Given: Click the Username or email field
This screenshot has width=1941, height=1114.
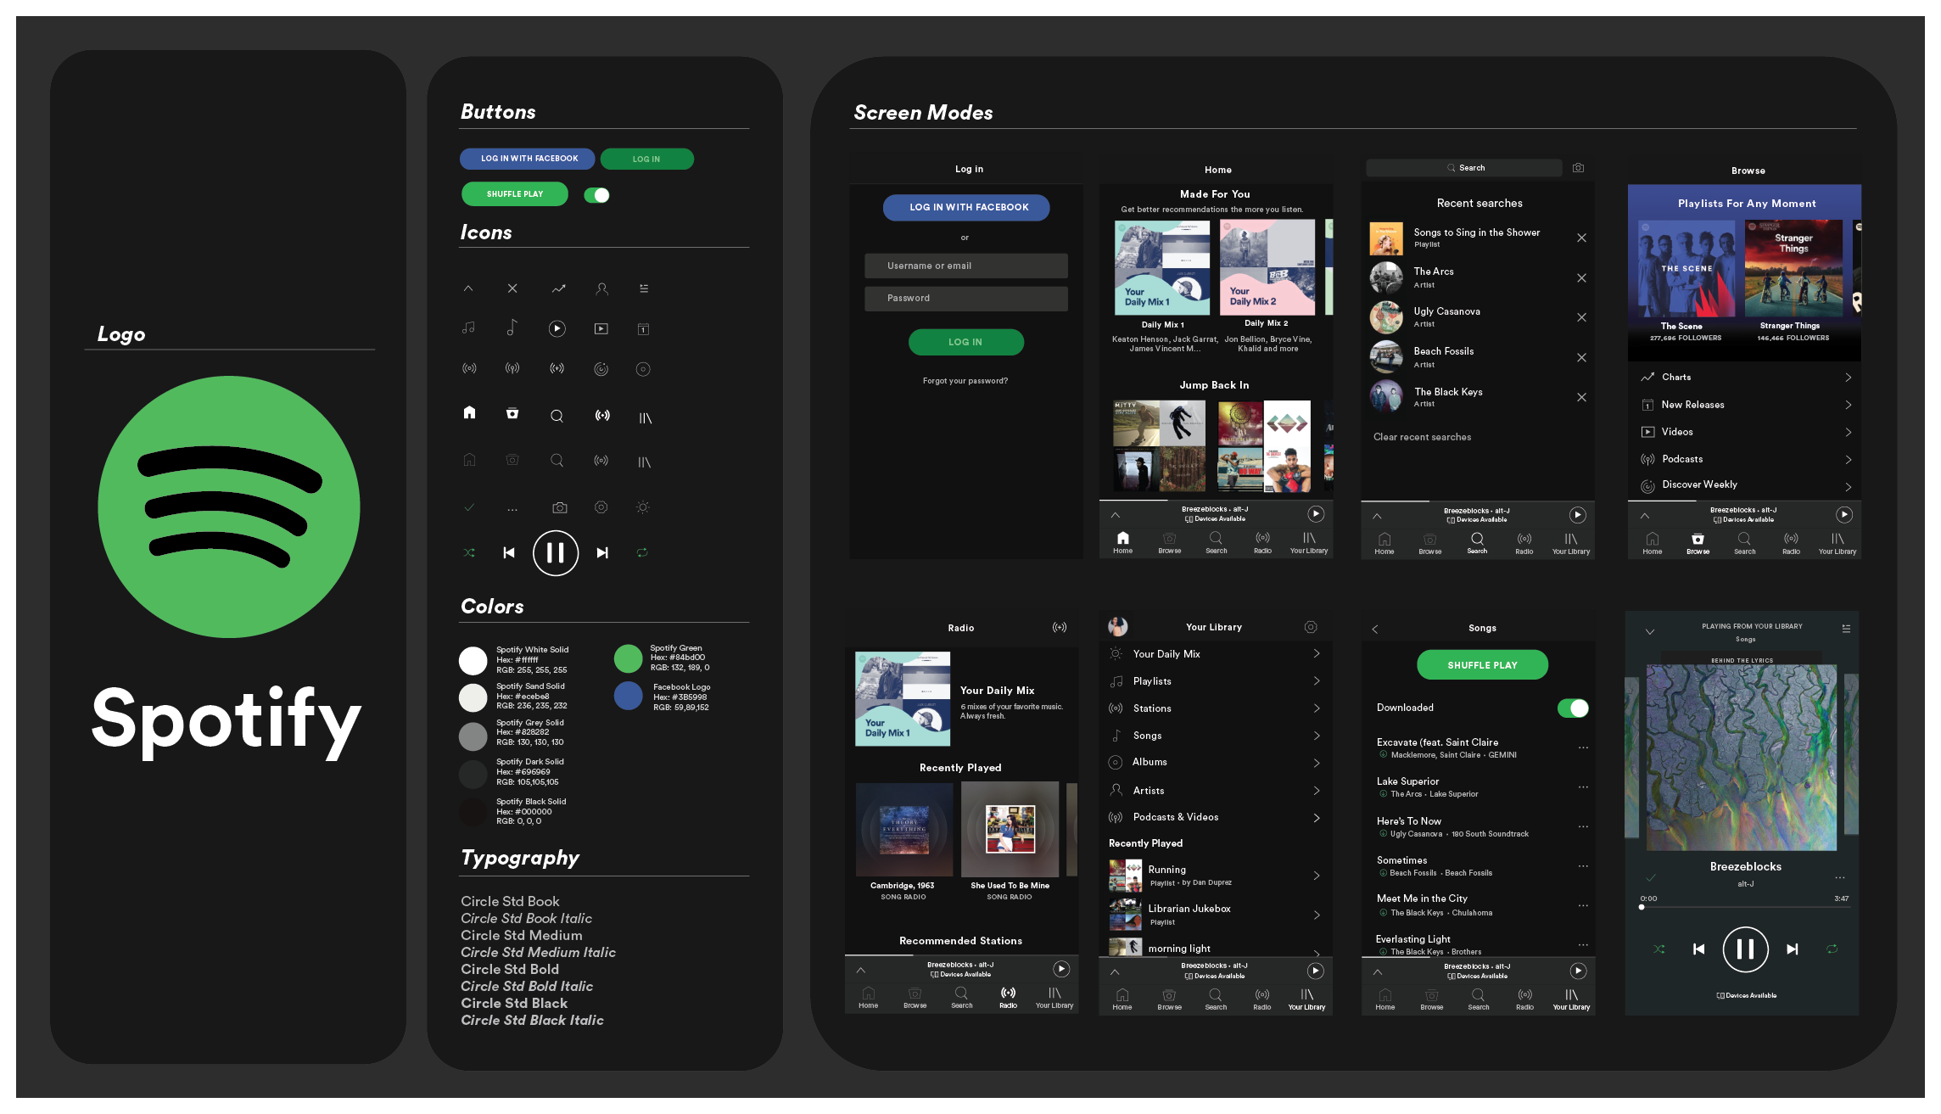Looking at the screenshot, I should 965,266.
